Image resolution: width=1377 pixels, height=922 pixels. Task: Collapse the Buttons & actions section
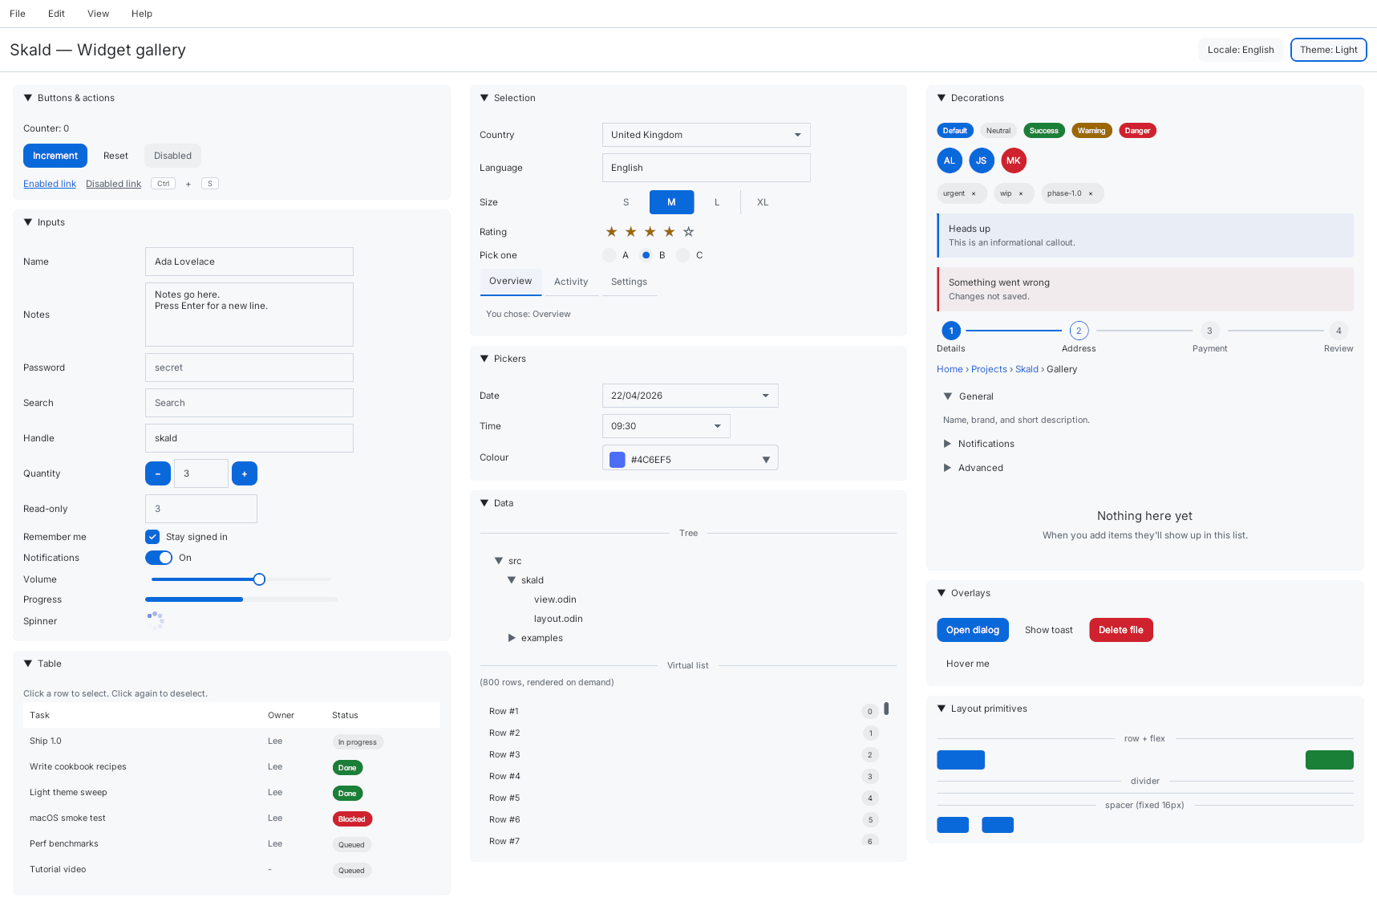(28, 98)
